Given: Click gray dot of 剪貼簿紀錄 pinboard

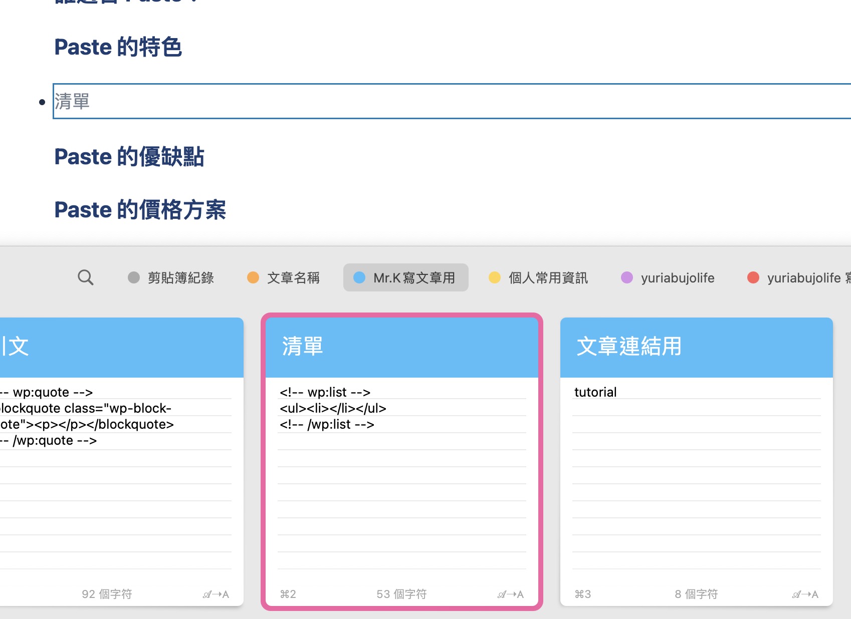Looking at the screenshot, I should tap(133, 277).
